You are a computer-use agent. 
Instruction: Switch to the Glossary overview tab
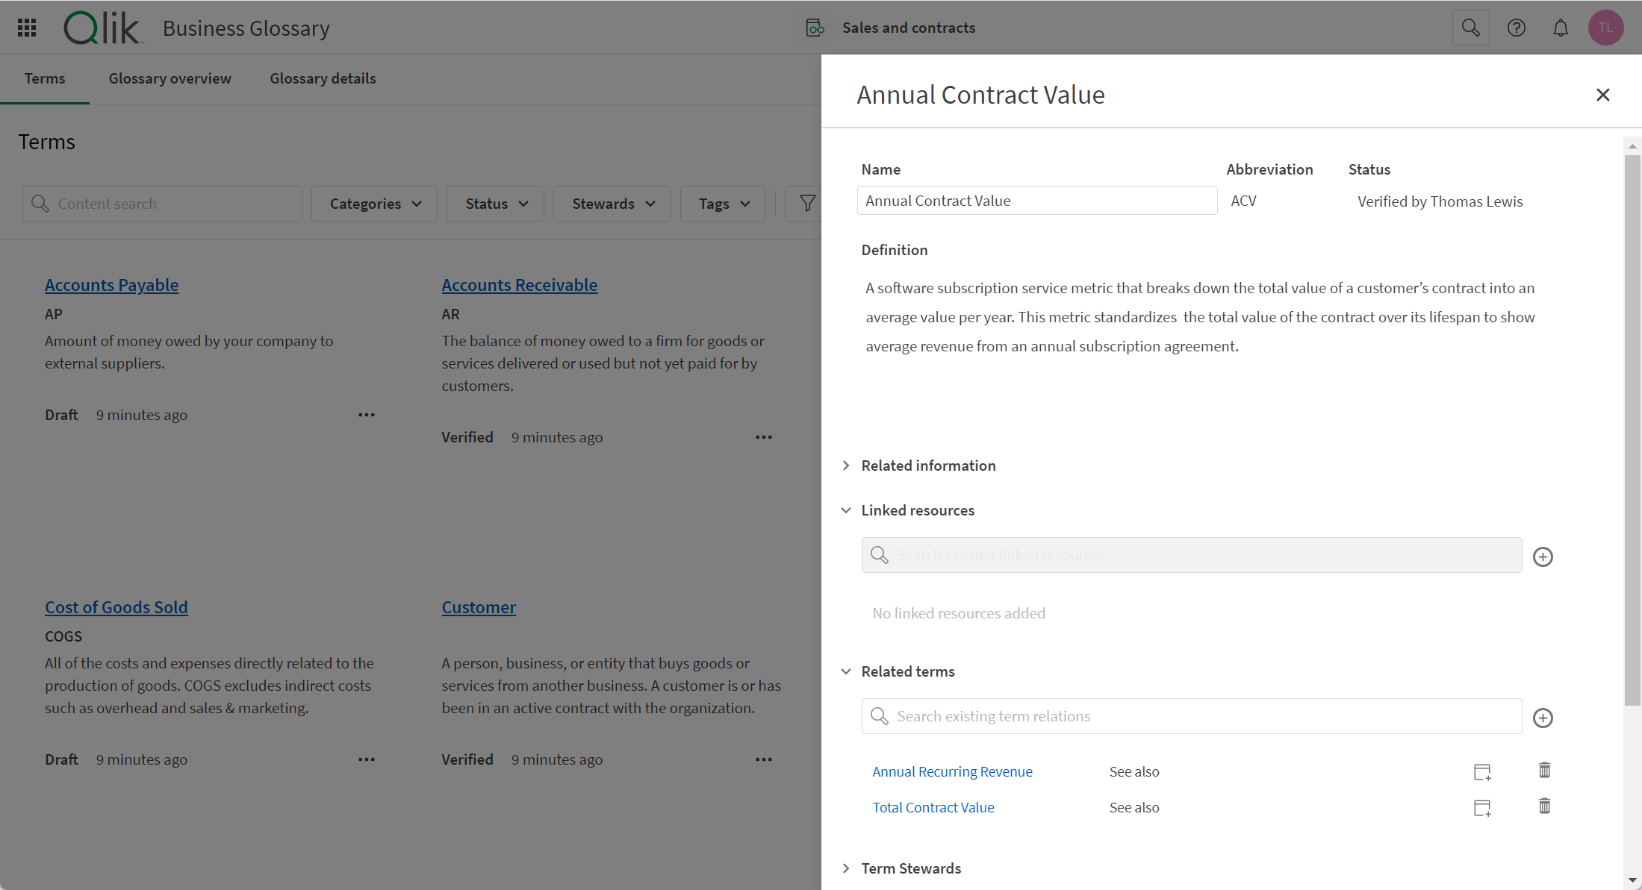[x=170, y=78]
